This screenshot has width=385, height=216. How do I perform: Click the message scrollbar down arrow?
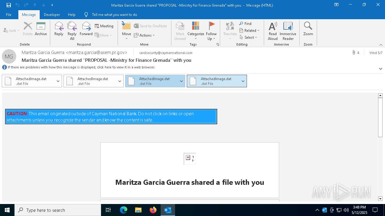(380, 199)
